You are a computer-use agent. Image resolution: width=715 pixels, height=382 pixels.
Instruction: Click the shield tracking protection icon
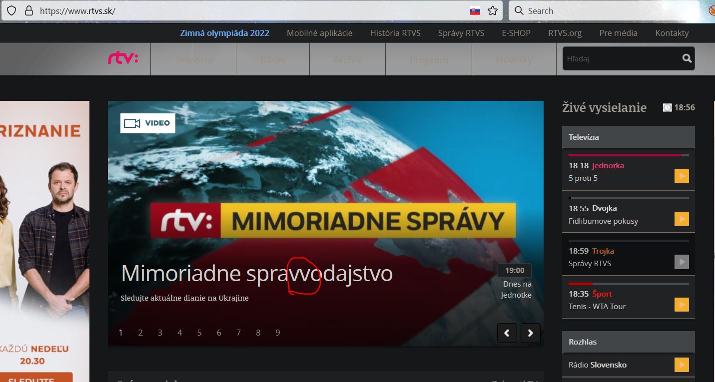pos(11,10)
